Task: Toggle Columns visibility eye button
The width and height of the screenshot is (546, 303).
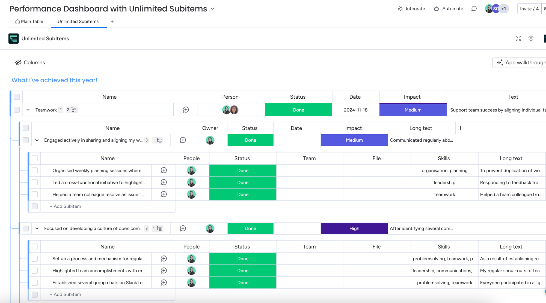Action: [x=18, y=62]
